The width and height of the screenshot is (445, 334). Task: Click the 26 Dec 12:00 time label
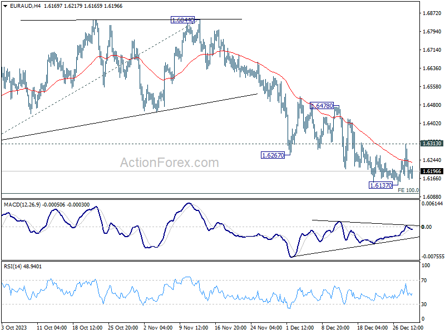408,327
